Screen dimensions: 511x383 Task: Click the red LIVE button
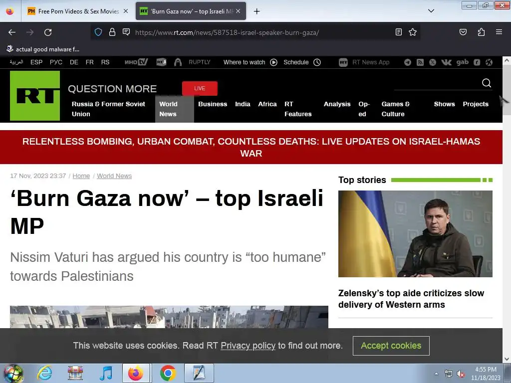tap(200, 88)
